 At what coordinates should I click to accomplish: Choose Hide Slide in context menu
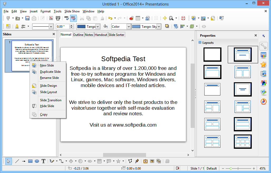[x=48, y=106]
